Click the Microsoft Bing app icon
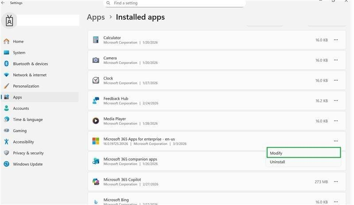 point(96,201)
